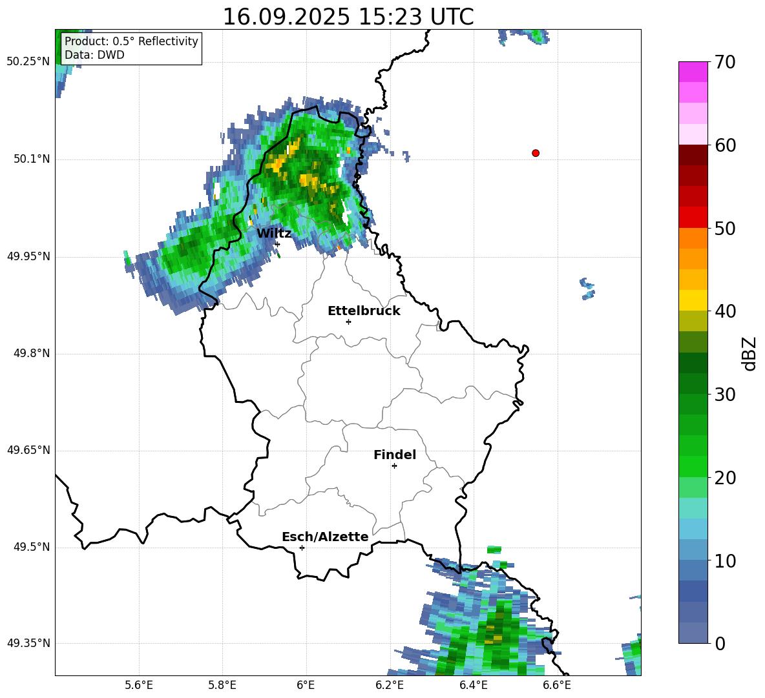Click the colorbar tick label 60
The image size is (765, 698).
click(x=724, y=145)
